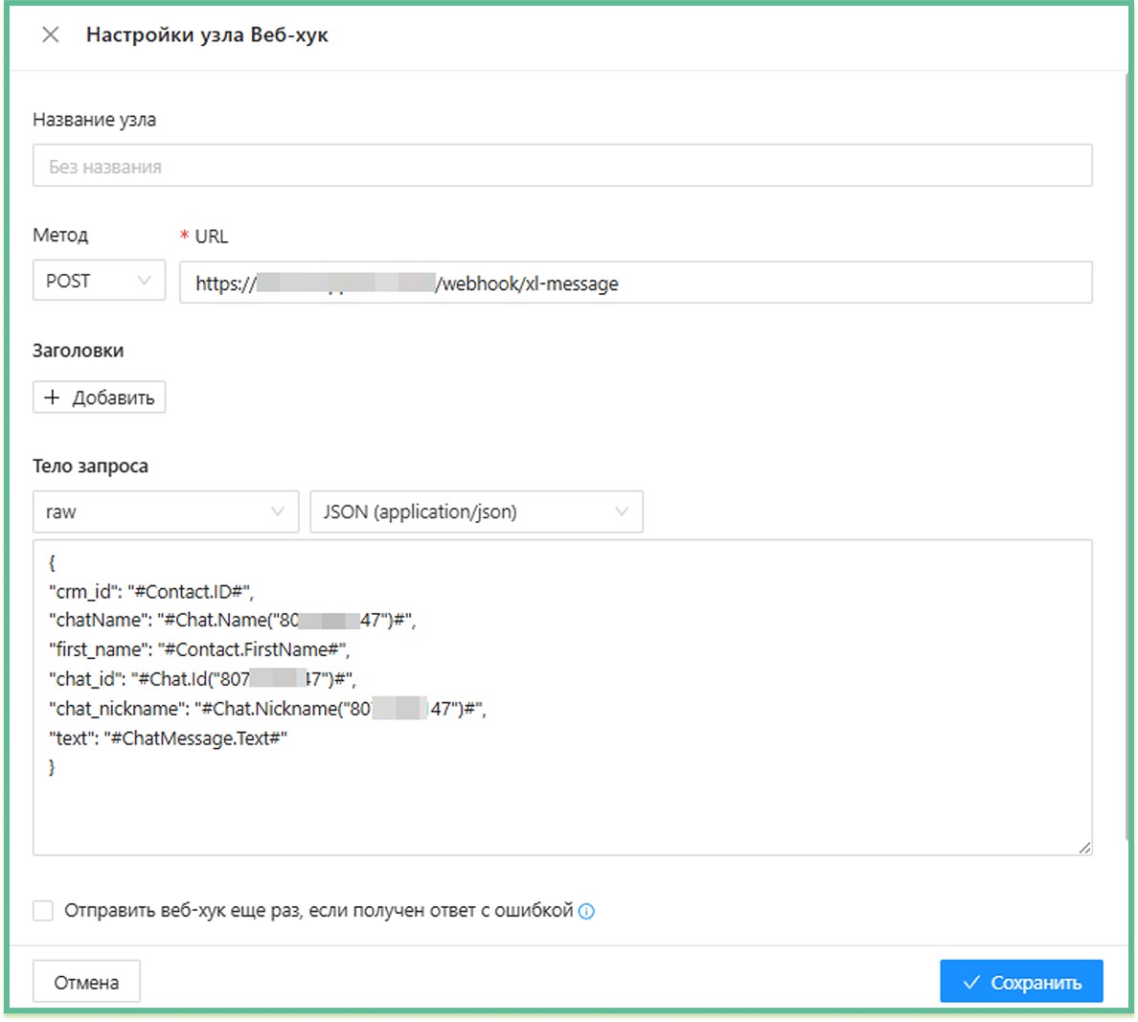Viewport: 1138px width, 1022px height.
Task: Open the JSON (application/json) format dropdown
Action: click(x=475, y=511)
